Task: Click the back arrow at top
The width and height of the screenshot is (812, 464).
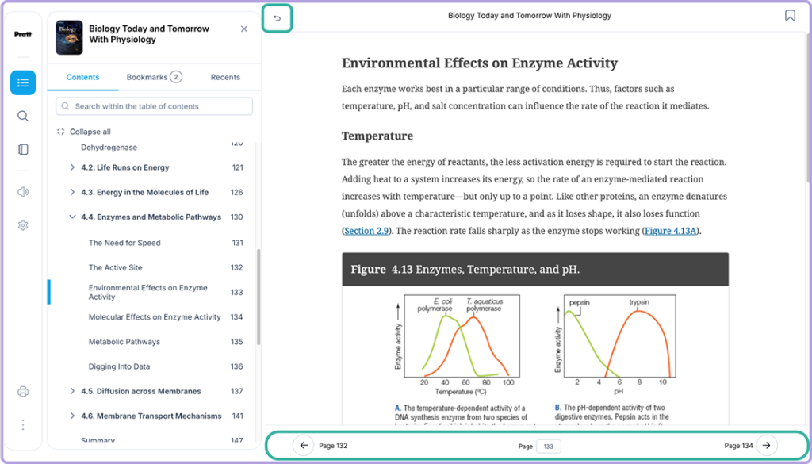Action: (x=277, y=19)
